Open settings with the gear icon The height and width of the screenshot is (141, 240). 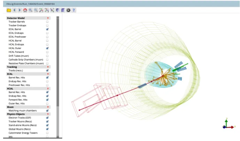68,10
